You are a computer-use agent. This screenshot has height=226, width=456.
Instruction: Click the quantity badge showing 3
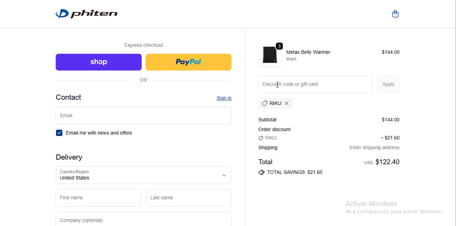(x=279, y=46)
